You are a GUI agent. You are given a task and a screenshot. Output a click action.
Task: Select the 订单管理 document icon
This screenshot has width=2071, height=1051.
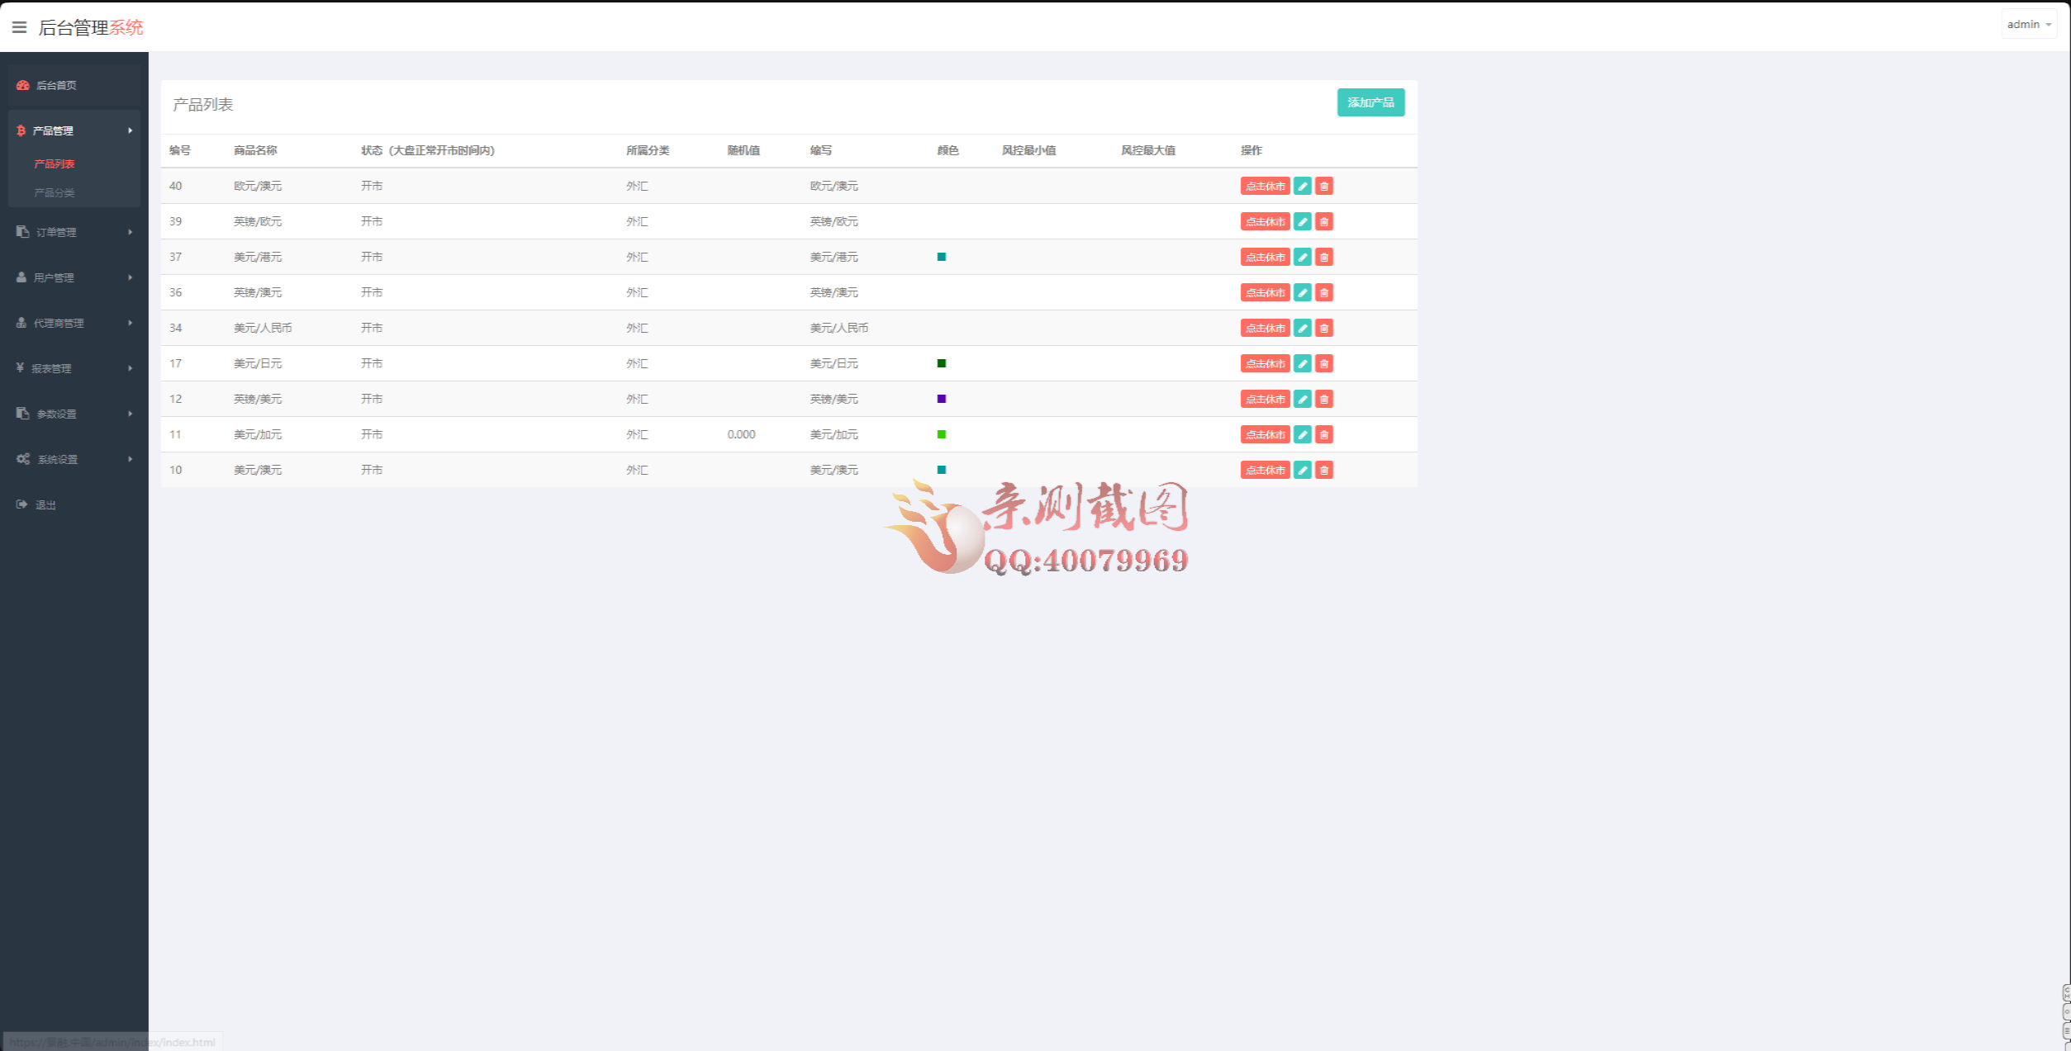21,232
